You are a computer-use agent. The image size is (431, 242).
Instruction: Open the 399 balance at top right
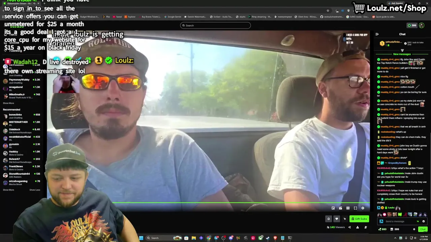(x=412, y=25)
